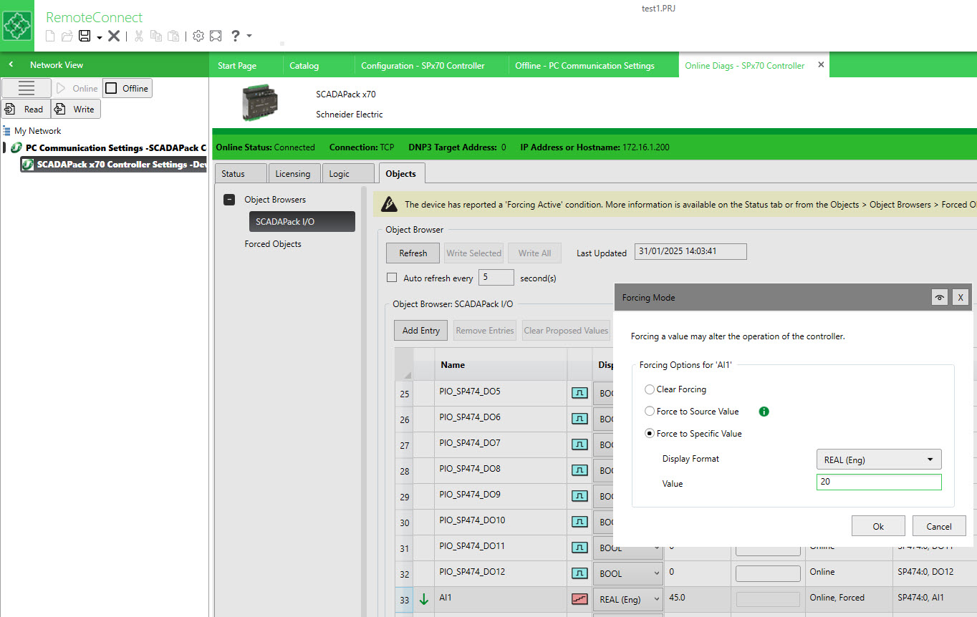Save the project with floppy icon
The height and width of the screenshot is (617, 977).
[85, 36]
